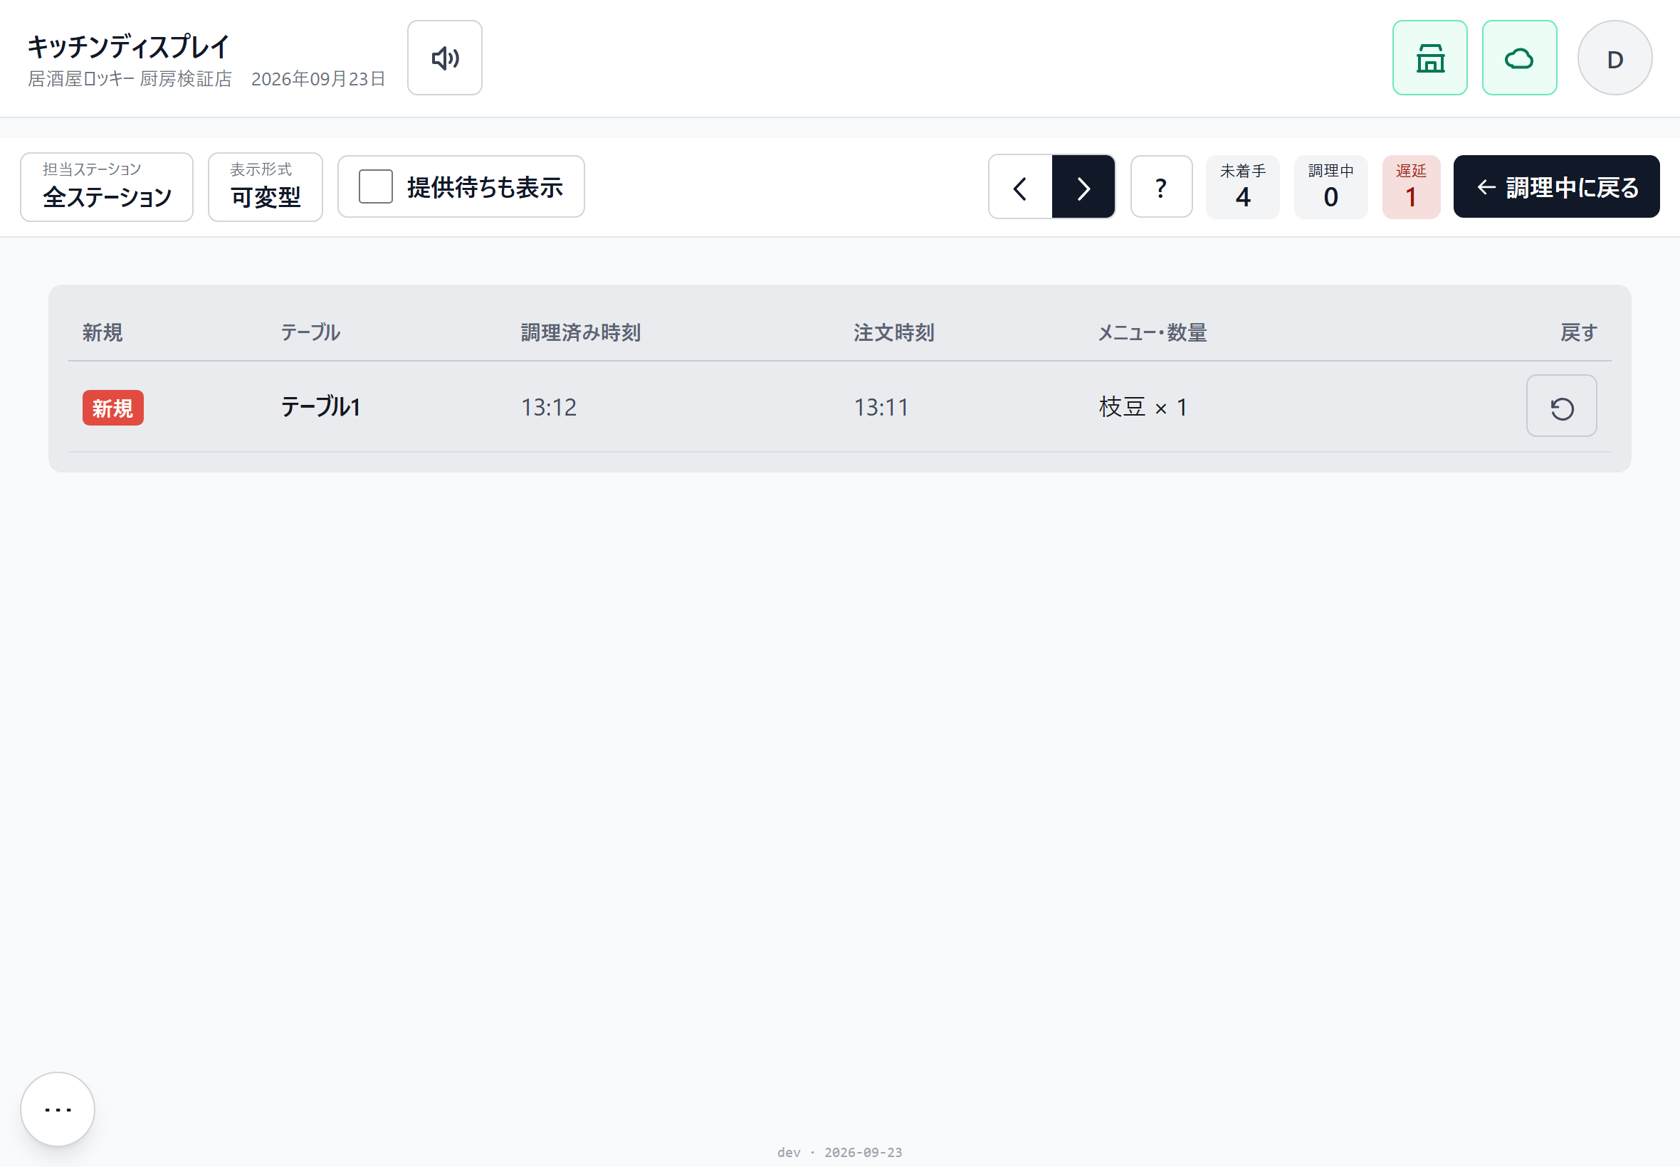Click 調理中に戻る button
This screenshot has width=1680, height=1167.
(x=1556, y=186)
